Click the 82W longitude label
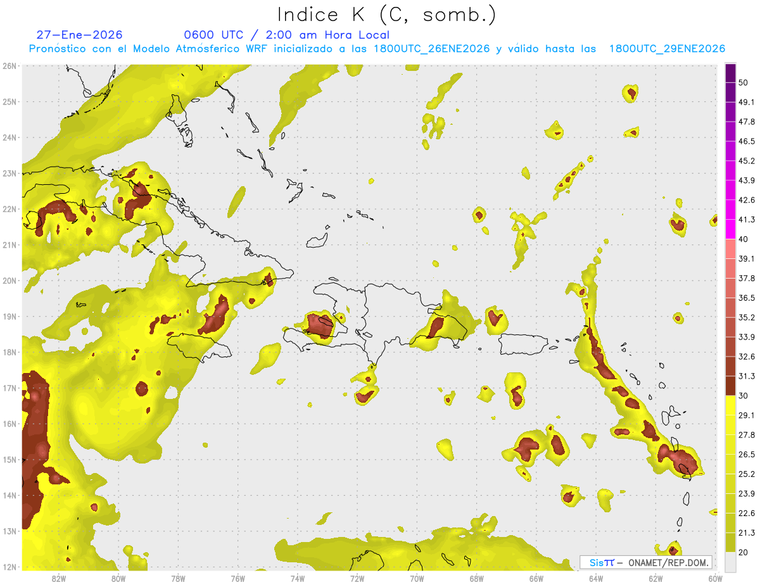 tap(59, 578)
